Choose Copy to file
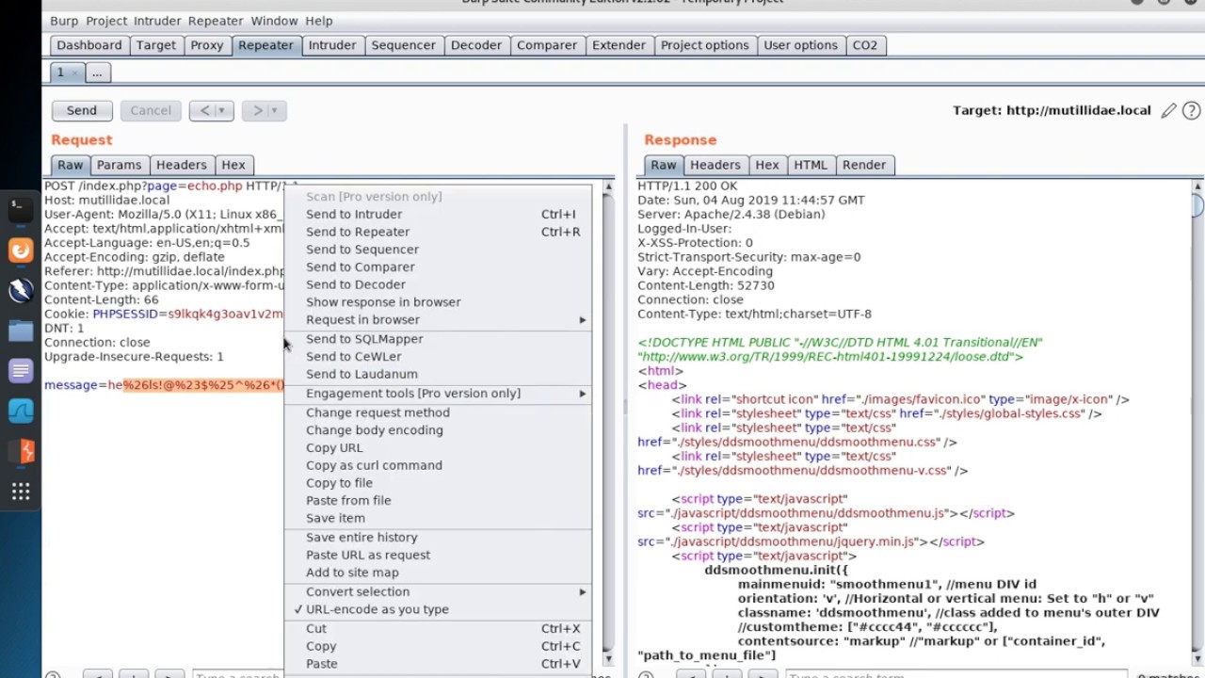Screen dimensions: 1205x678 (439, 483)
